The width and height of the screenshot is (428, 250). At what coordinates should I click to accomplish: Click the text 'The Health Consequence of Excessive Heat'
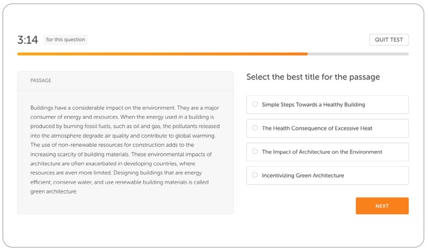coord(317,128)
